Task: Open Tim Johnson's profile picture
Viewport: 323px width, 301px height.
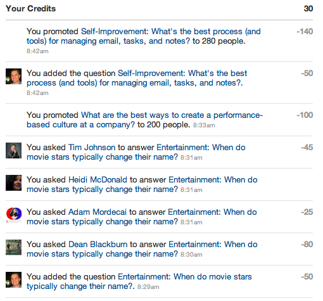Action: click(x=13, y=150)
